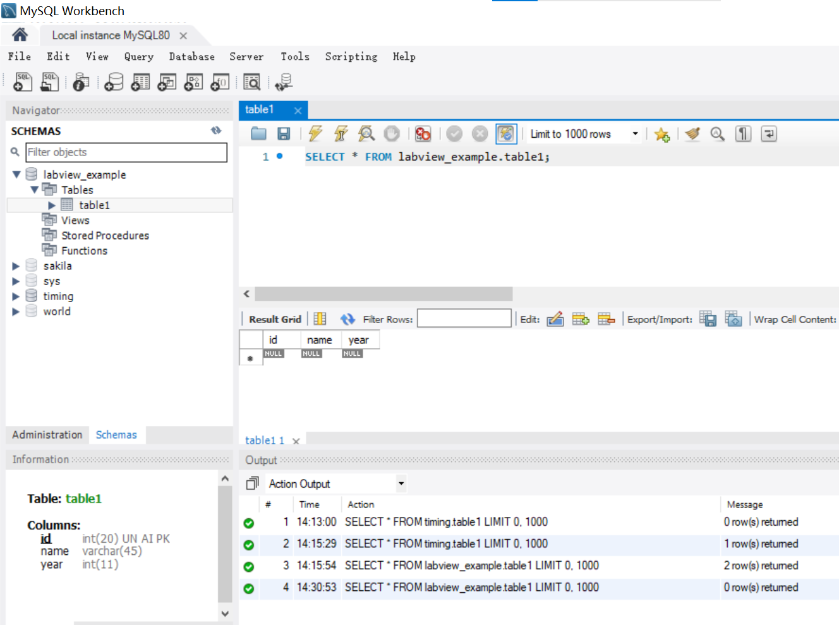Open a new SQL query tab
Screen dimensions: 839x625
tap(22, 82)
